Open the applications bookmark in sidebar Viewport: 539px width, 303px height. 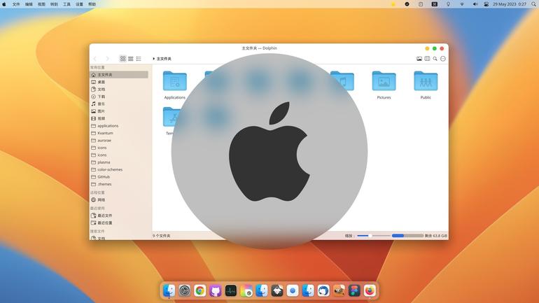[119, 126]
